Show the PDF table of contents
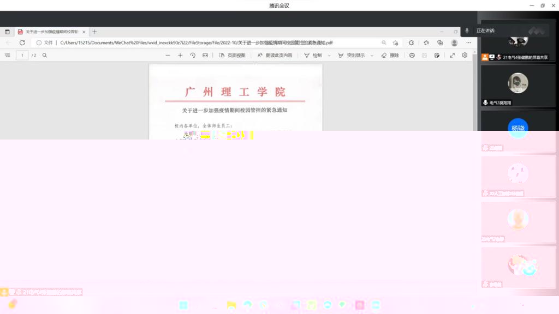The width and height of the screenshot is (559, 314). click(8, 55)
